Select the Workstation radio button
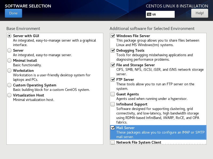Viewport: 213px width, 159px height. click(9, 70)
